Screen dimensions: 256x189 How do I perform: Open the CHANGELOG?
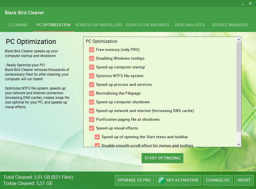pyautogui.click(x=218, y=180)
